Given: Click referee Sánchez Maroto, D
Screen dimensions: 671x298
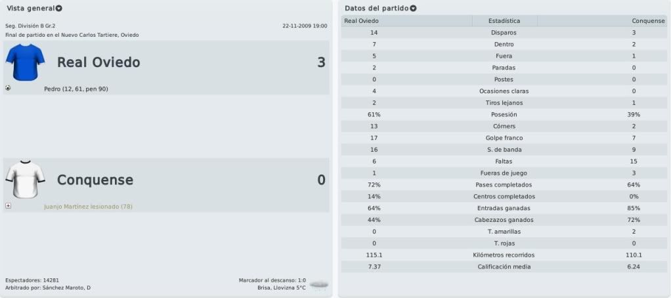Looking at the screenshot, I should tap(66, 287).
